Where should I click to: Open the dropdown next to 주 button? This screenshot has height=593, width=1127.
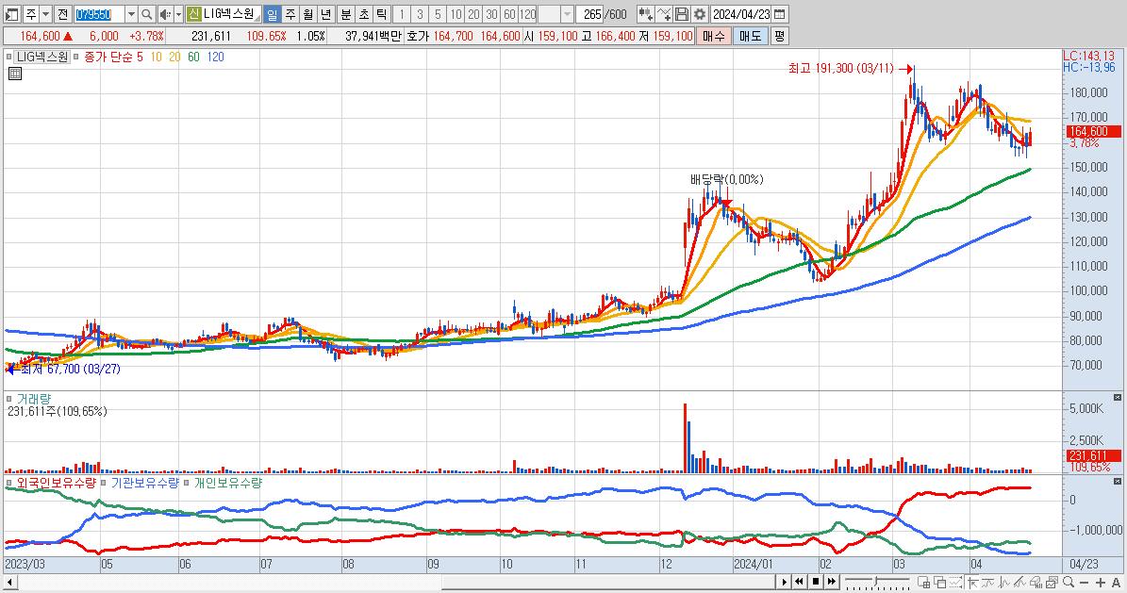46,14
